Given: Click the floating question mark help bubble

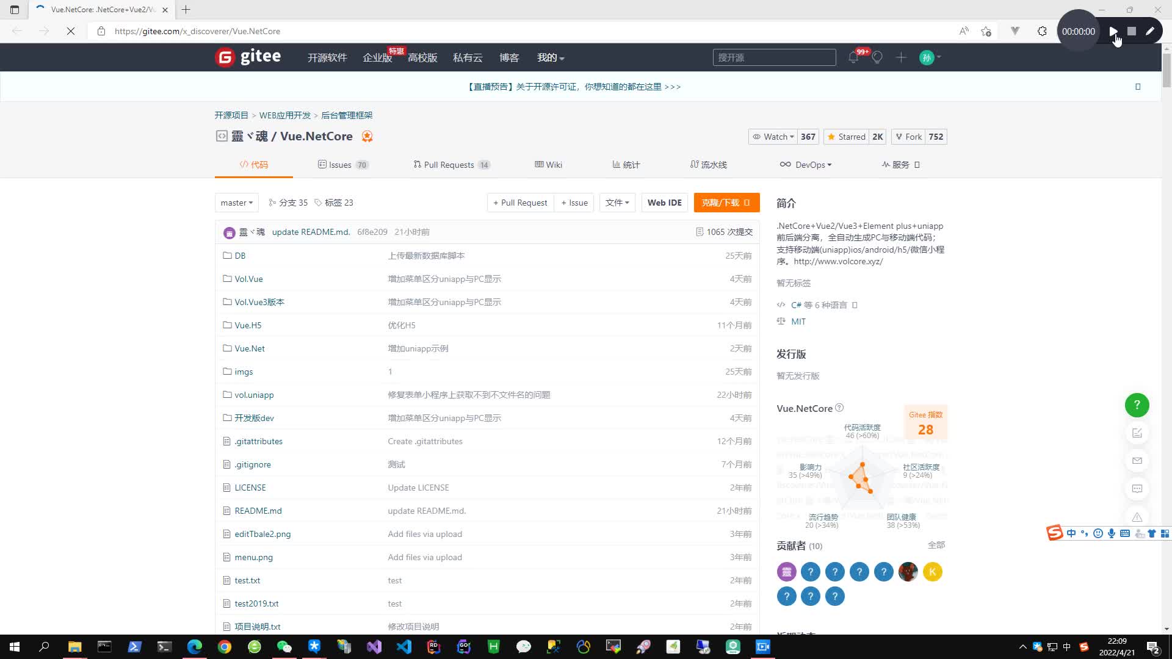Looking at the screenshot, I should coord(1137,405).
